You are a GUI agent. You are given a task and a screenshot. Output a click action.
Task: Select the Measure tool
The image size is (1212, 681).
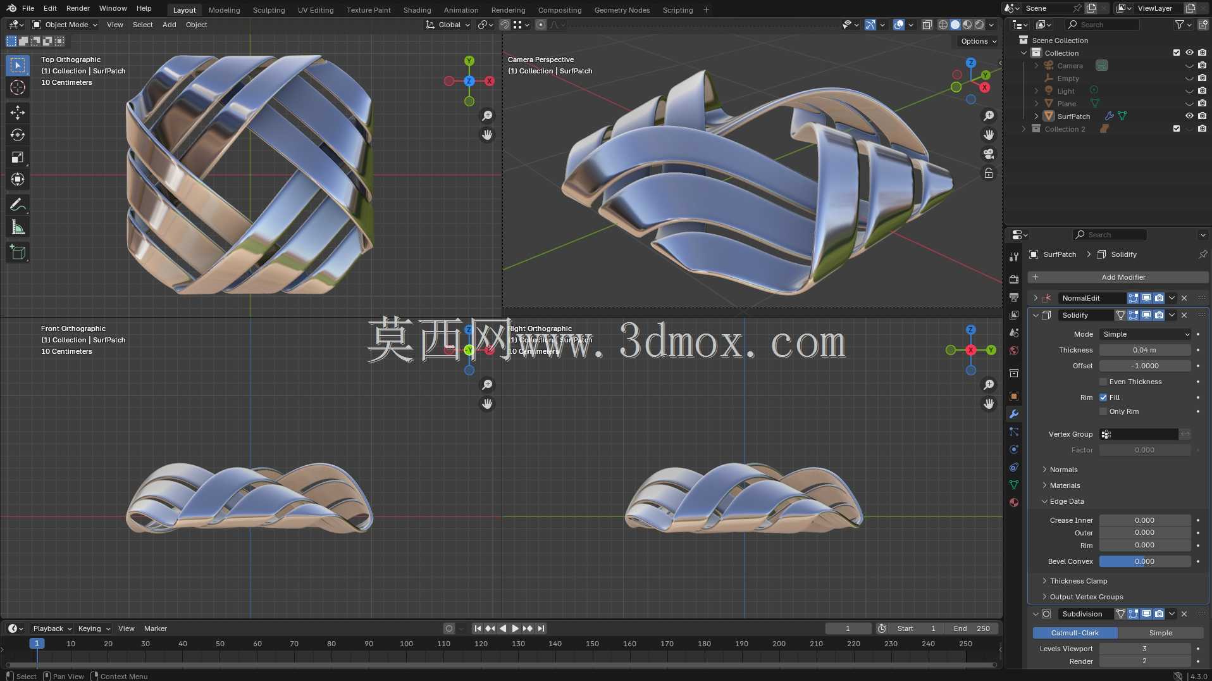(x=18, y=227)
